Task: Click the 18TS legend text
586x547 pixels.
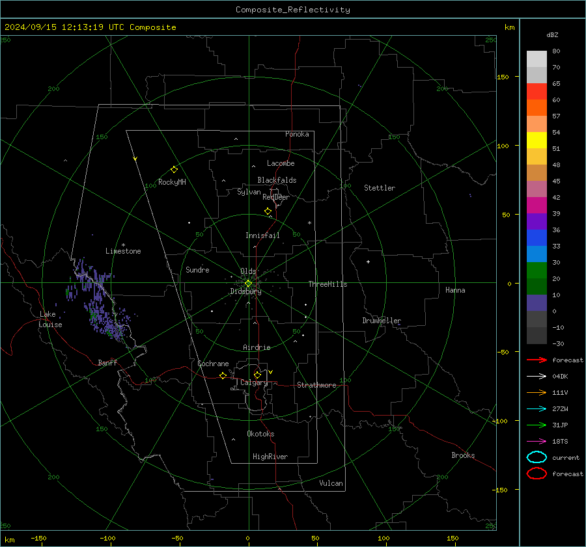Action: 560,442
